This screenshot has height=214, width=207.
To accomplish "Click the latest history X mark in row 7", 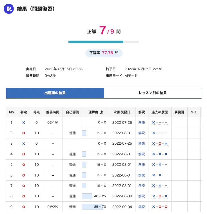I will tap(153, 186).
